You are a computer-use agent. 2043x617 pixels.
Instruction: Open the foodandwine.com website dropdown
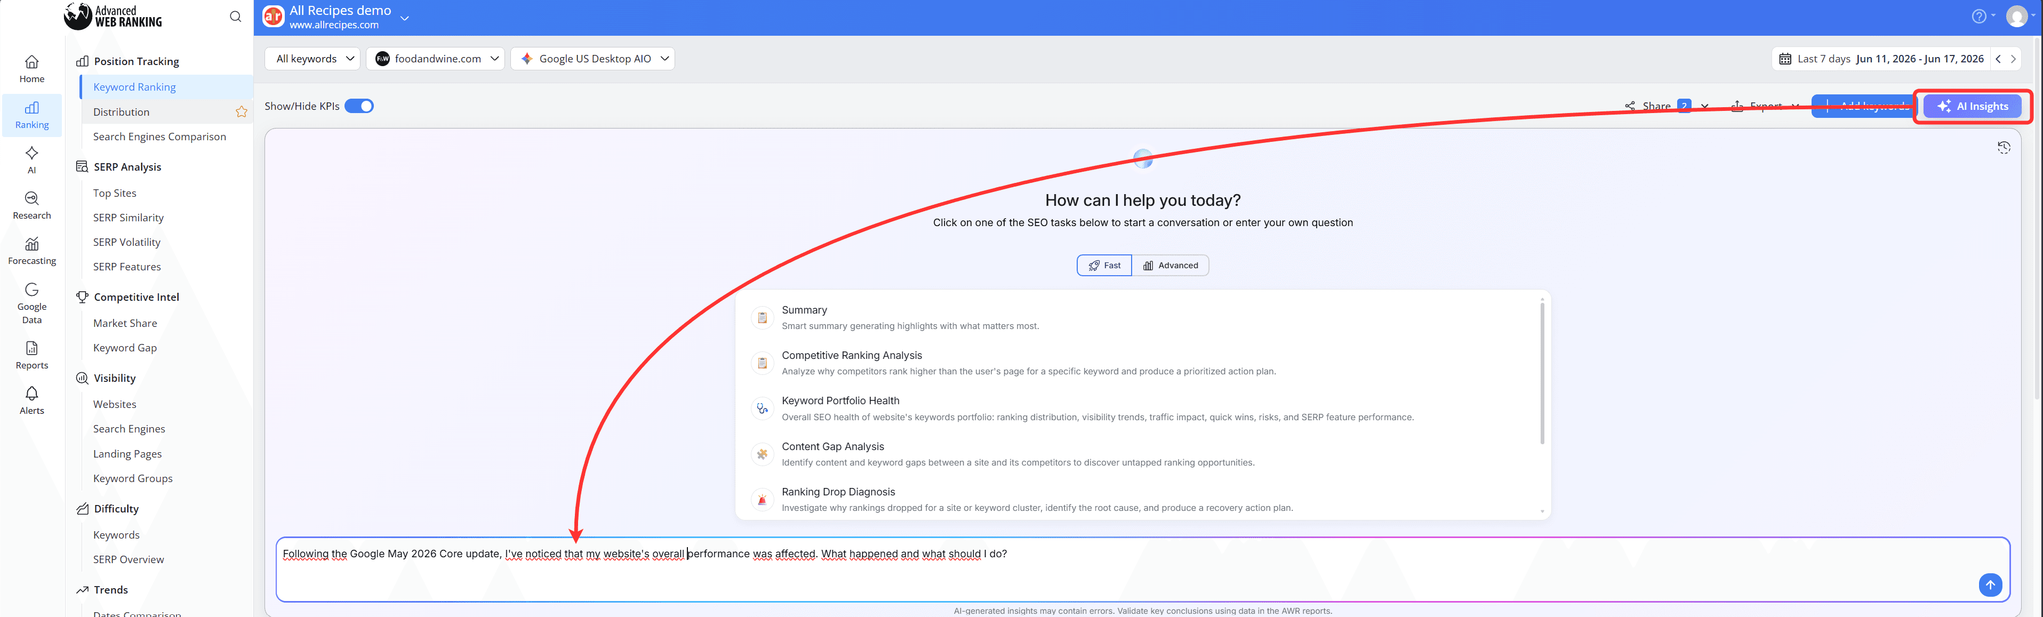(x=435, y=59)
